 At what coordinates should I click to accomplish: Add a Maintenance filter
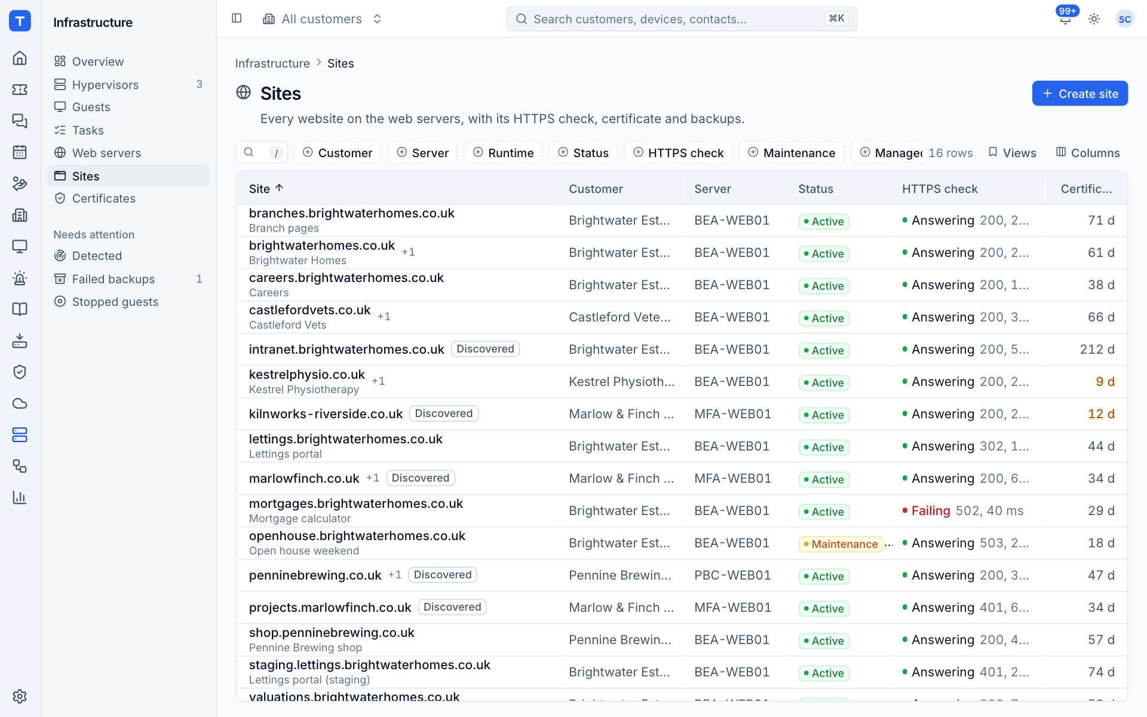click(x=792, y=153)
